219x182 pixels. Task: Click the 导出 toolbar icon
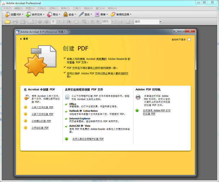[49, 15]
